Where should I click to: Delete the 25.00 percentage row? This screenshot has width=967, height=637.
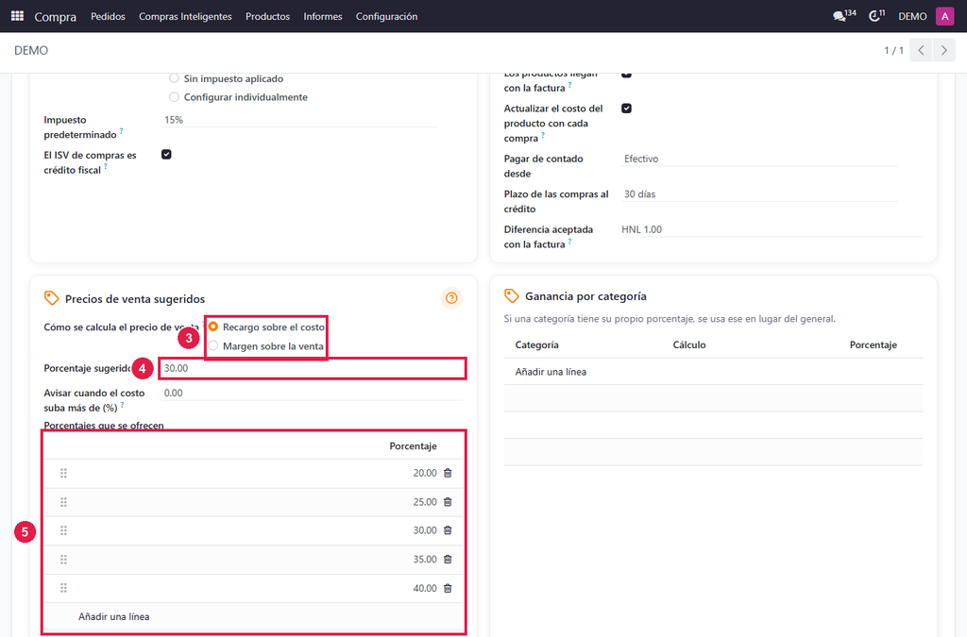pos(448,502)
